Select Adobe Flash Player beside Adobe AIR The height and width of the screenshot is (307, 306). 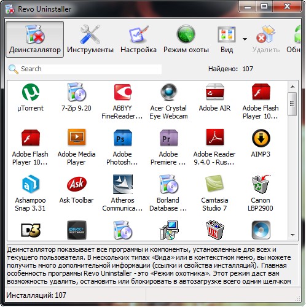click(261, 91)
